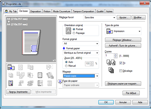Click the Ajouter... button

pyautogui.click(x=124, y=17)
